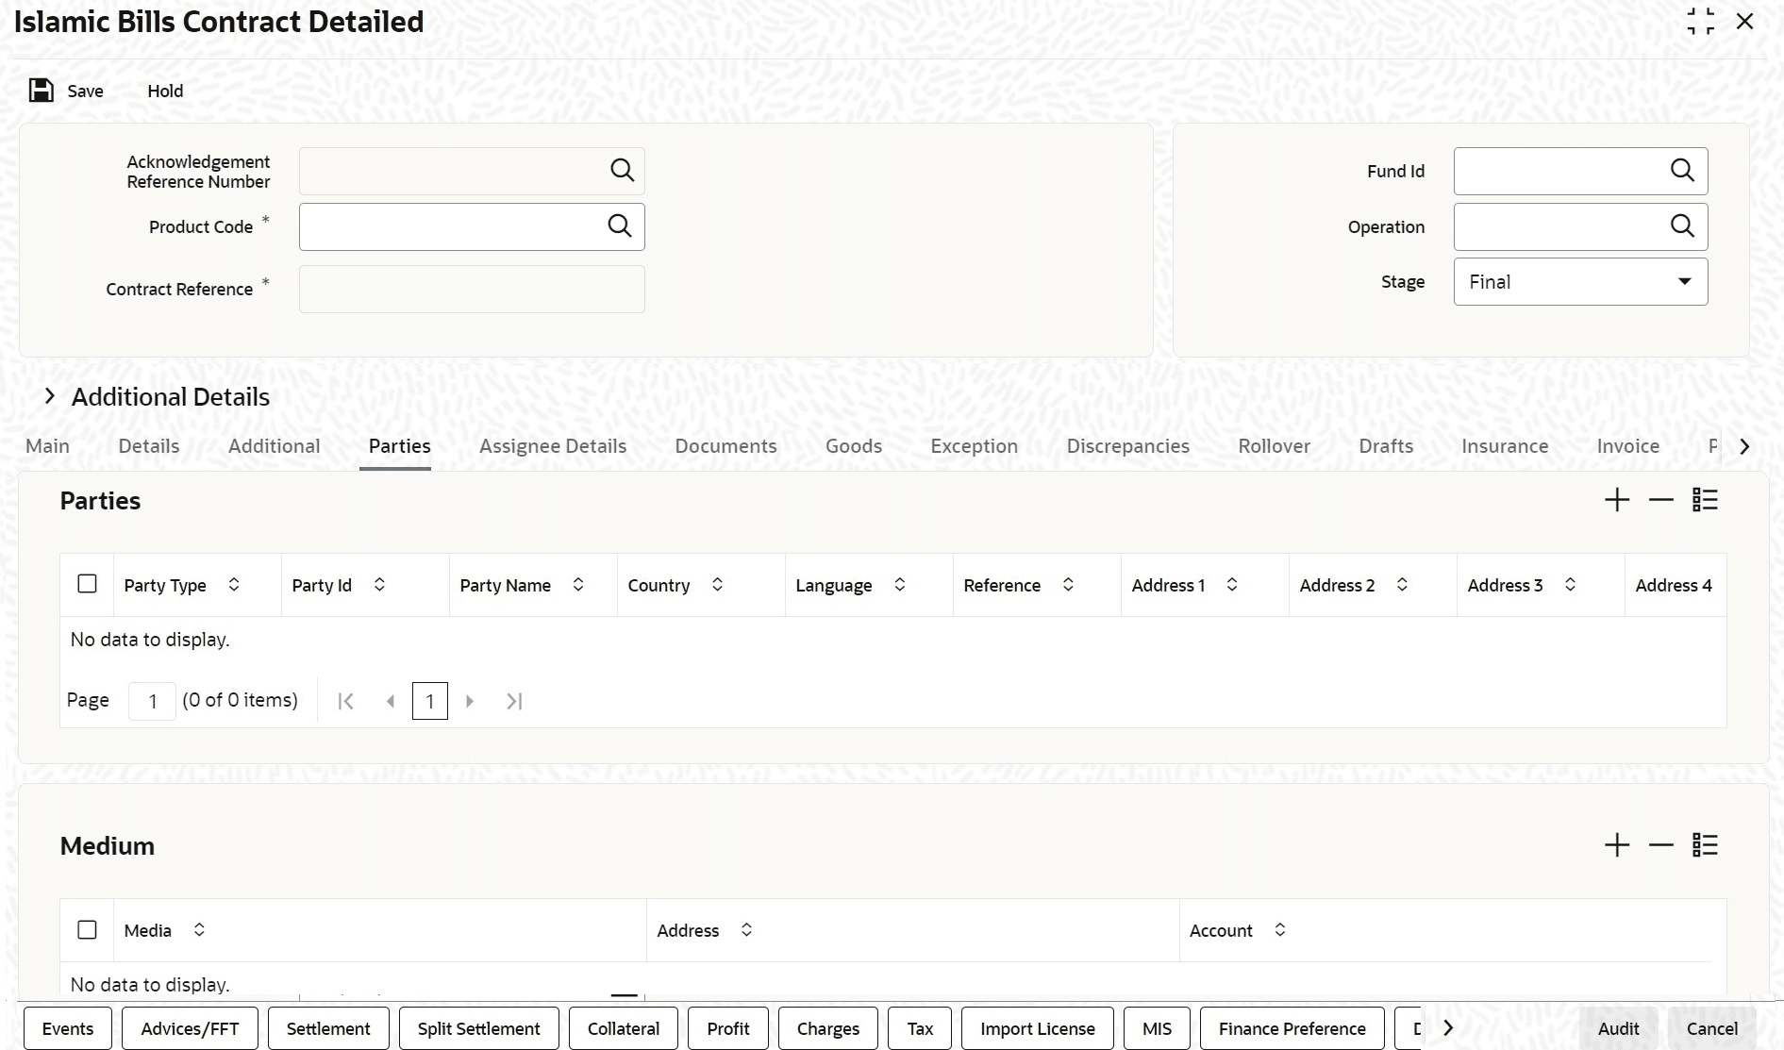Screen dimensions: 1784x1050
Task: Show more bottom toolbar buttons
Action: (1448, 1028)
